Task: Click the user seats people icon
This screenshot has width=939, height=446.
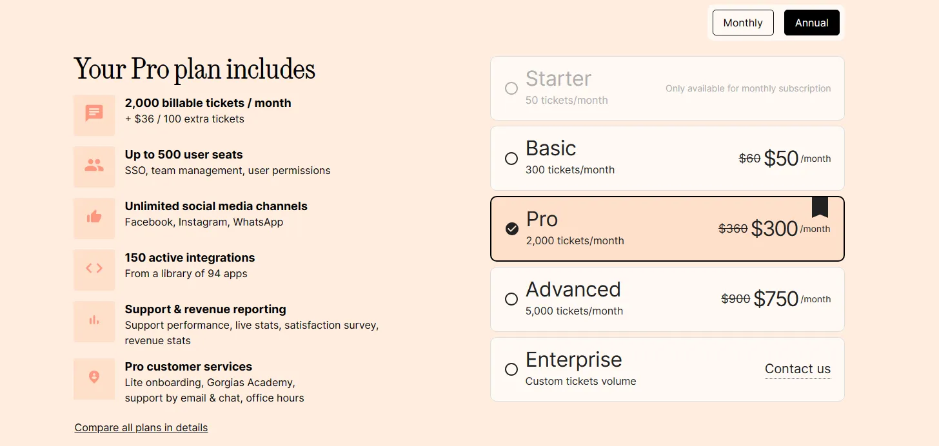Action: point(94,166)
